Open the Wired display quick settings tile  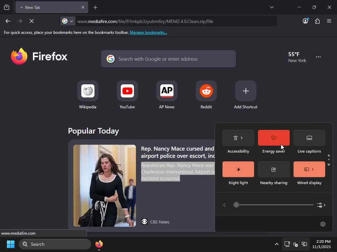(309, 169)
